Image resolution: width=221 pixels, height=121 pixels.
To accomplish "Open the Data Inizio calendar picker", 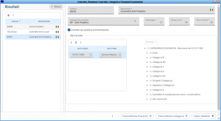I will pyautogui.click(x=91, y=55).
